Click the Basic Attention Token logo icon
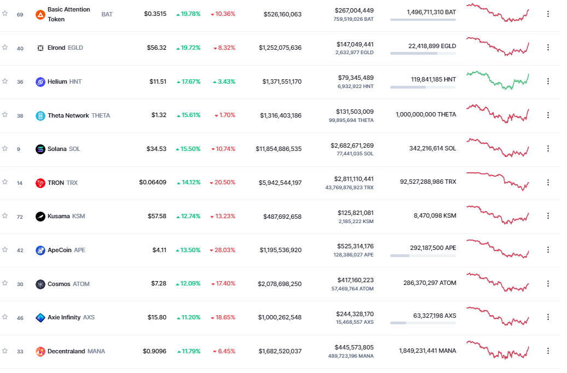The width and height of the screenshot is (567, 373). [x=40, y=15]
